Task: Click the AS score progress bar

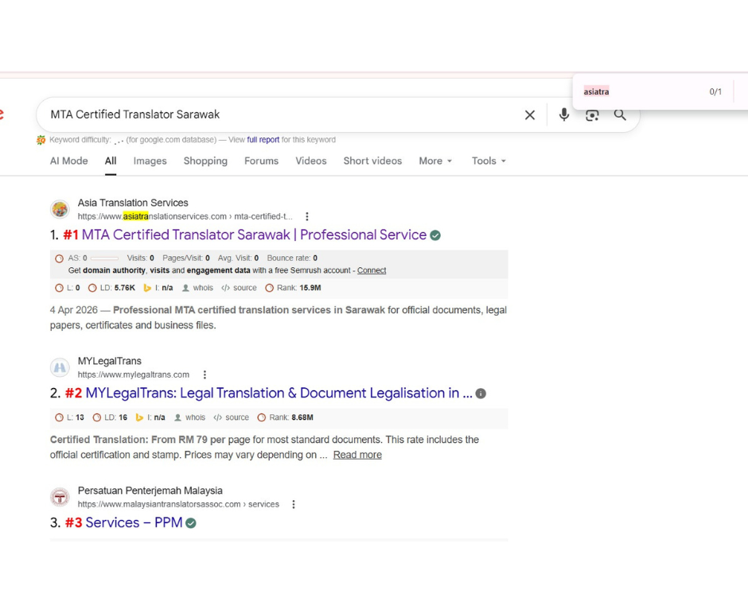Action: tap(104, 258)
